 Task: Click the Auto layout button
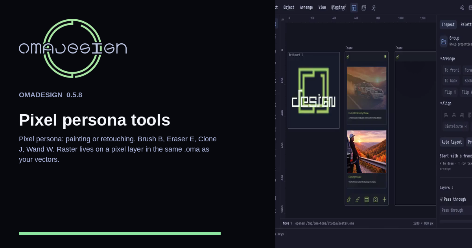(452, 142)
